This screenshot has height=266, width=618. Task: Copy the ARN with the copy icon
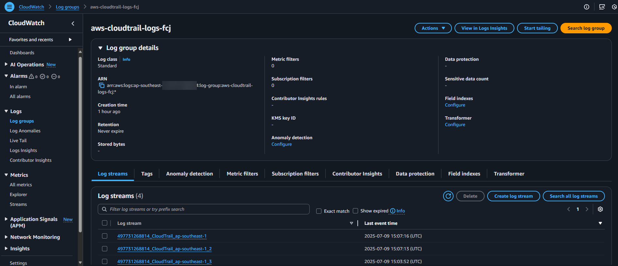pos(101,85)
